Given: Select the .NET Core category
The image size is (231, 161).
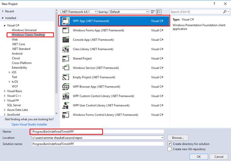Looking at the screenshot, I should click(x=19, y=44).
